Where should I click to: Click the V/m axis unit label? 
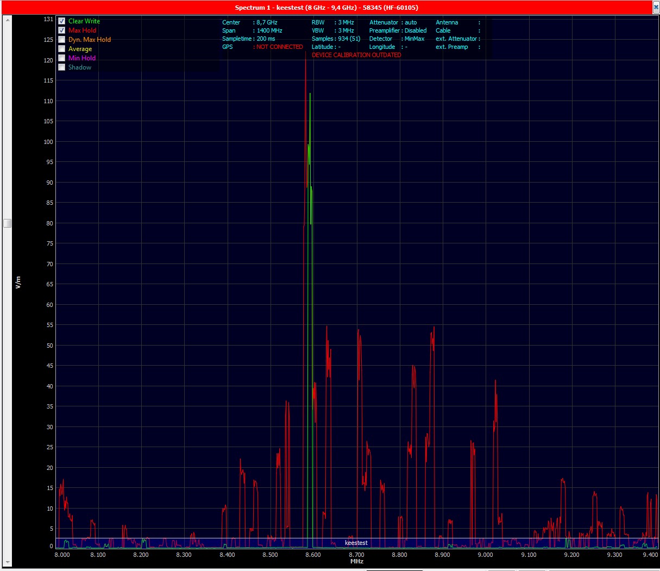pyautogui.click(x=18, y=283)
